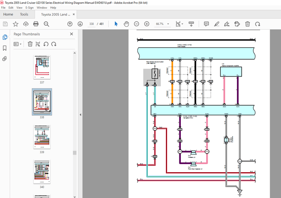Viewport: 281px width, 198px height.
Task: Open the fit page options dropdown
Action: 179,24
